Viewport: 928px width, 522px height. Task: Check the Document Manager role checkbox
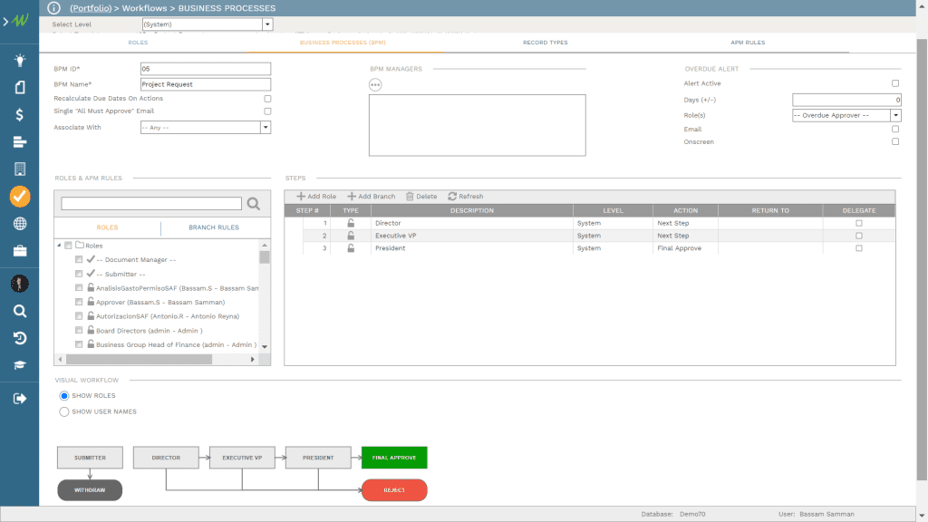pos(79,259)
